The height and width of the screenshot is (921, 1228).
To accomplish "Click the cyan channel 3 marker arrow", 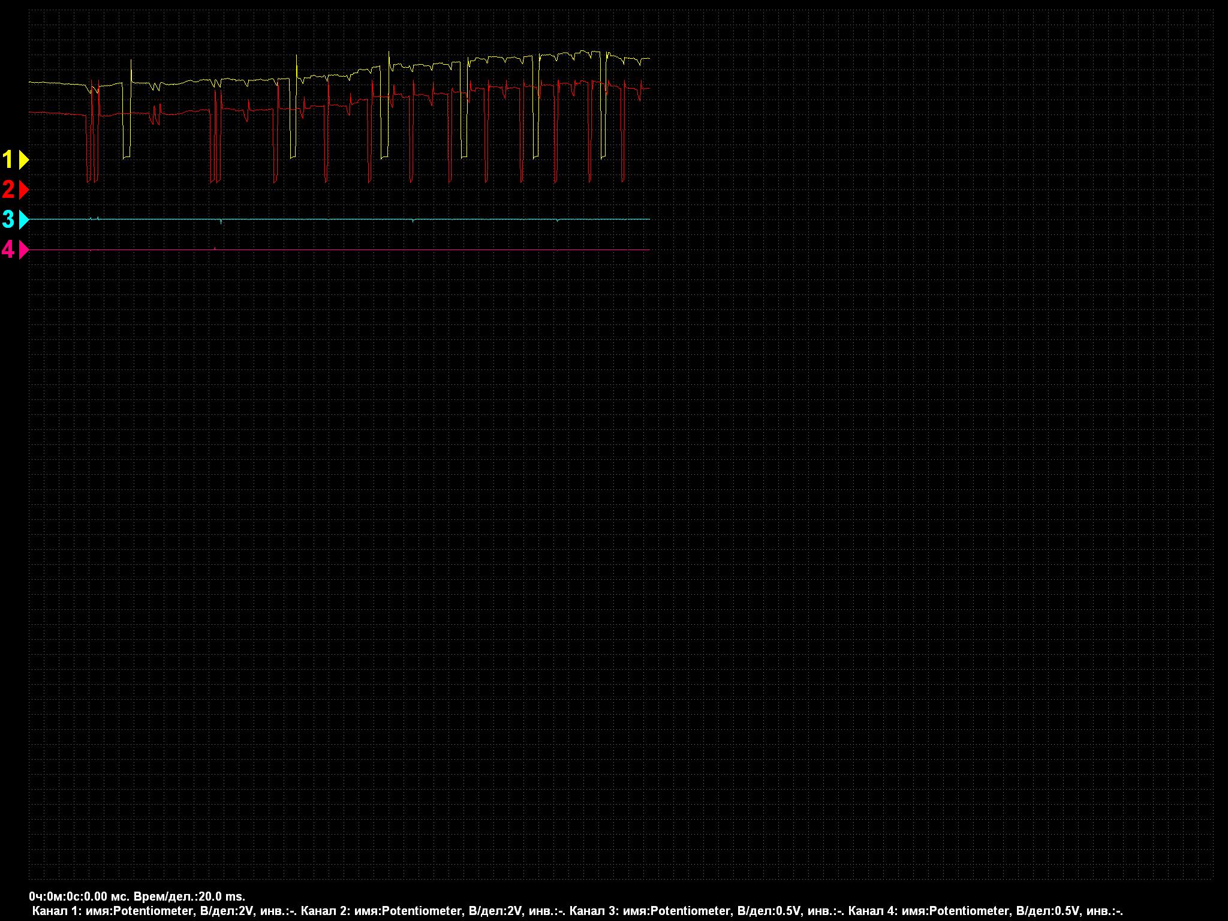I will point(23,220).
